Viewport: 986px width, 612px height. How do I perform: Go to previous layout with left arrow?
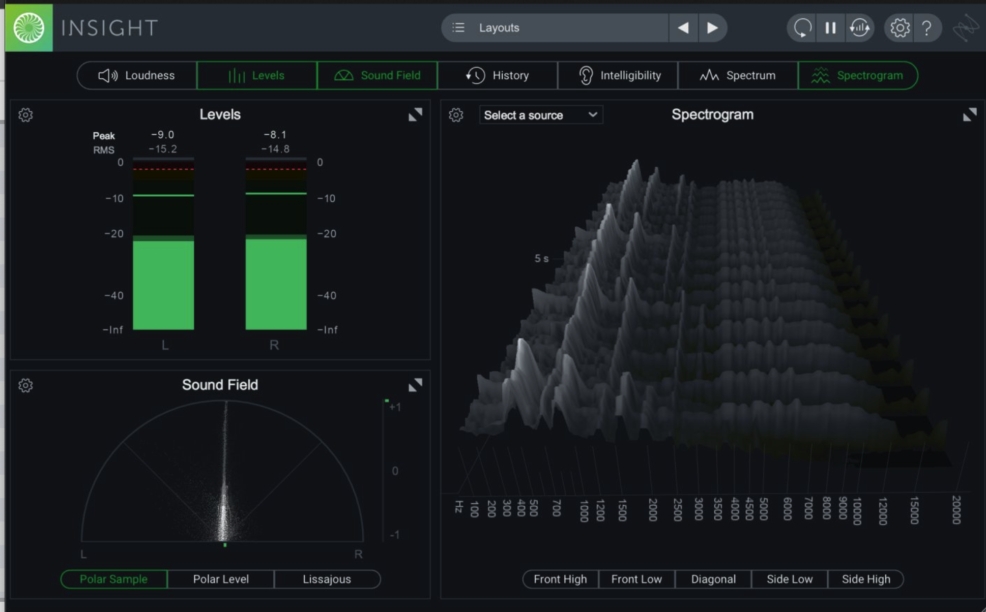pyautogui.click(x=683, y=27)
